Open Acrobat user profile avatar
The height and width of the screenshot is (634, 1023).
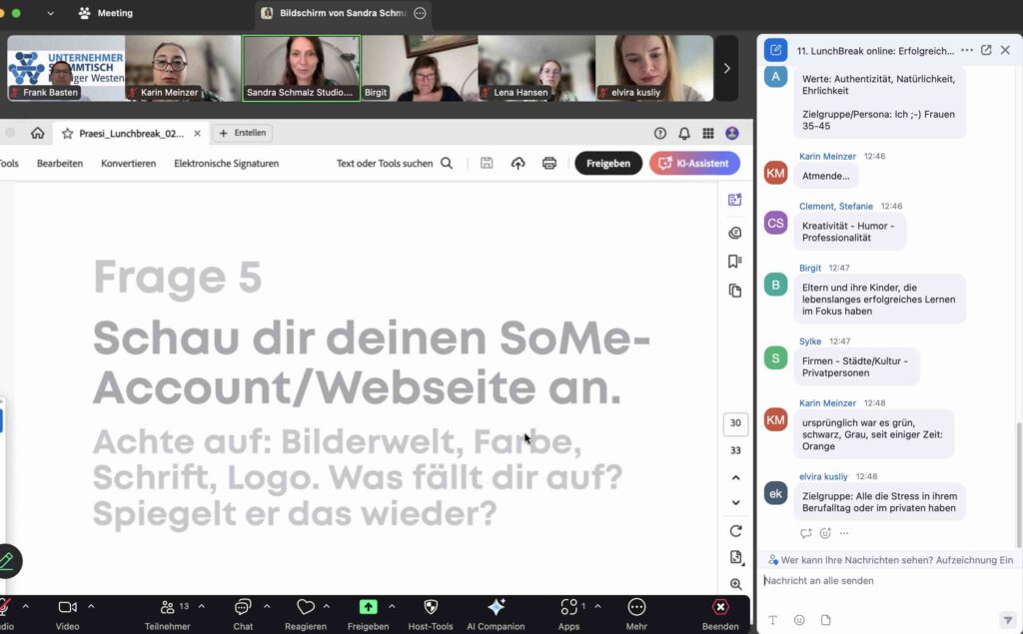(732, 133)
